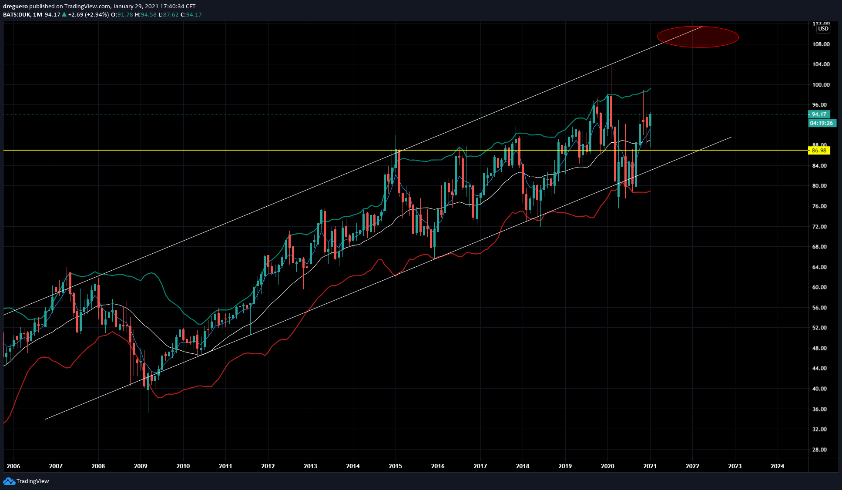Click the 2015 label on time axis

(x=396, y=466)
